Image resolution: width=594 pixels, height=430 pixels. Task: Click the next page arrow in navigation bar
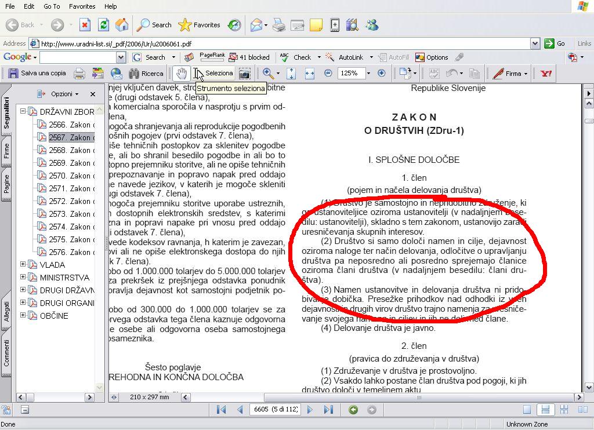(310, 410)
